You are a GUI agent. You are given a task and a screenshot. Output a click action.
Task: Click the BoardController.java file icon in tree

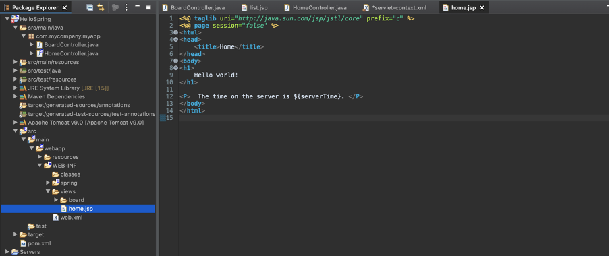click(39, 44)
